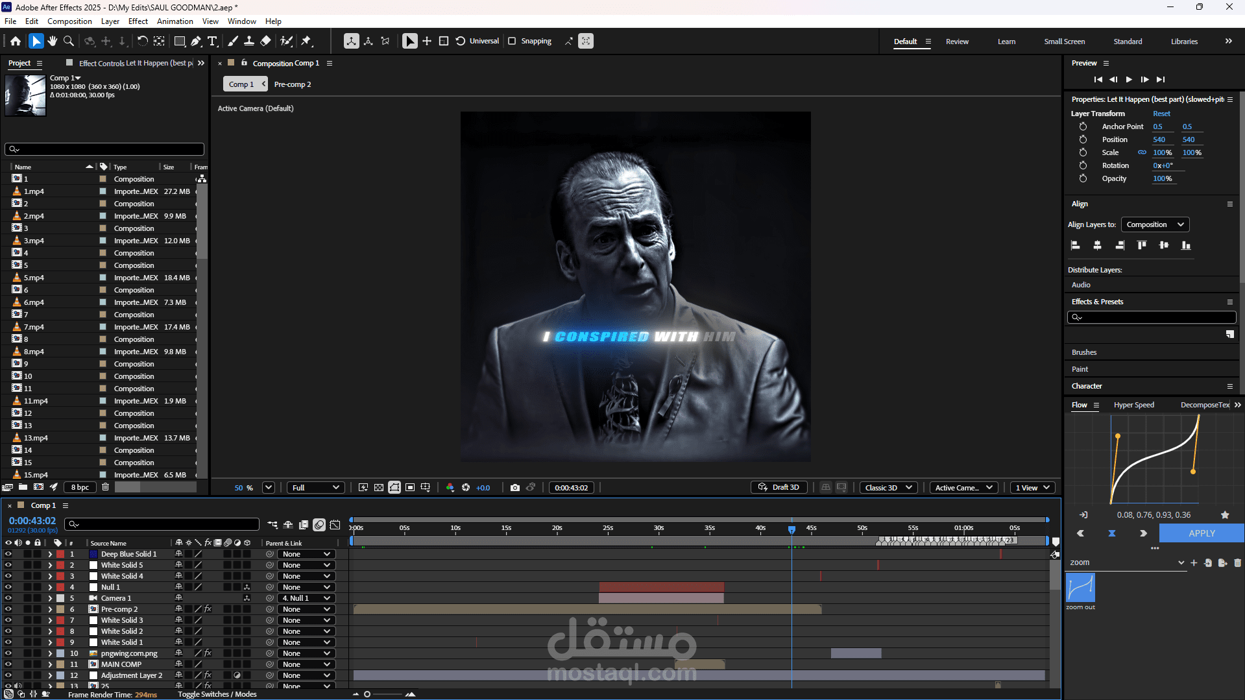Click the current time indicator in the timeline
The width and height of the screenshot is (1245, 700).
click(x=792, y=529)
